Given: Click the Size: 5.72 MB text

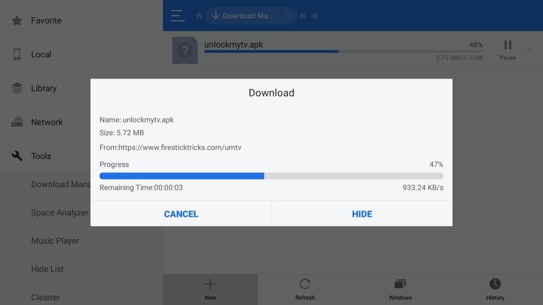Looking at the screenshot, I should click(122, 133).
